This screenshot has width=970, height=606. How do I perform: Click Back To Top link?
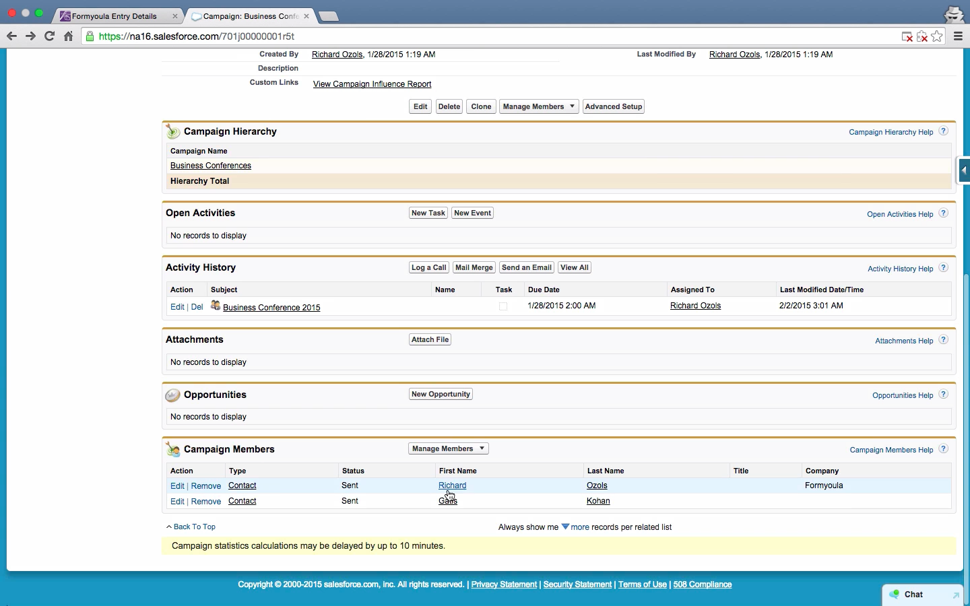pos(194,527)
